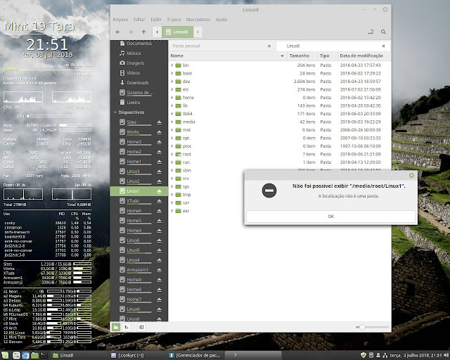The image size is (450, 360).
Task: Close the Linux8 tab
Action: coord(383,46)
